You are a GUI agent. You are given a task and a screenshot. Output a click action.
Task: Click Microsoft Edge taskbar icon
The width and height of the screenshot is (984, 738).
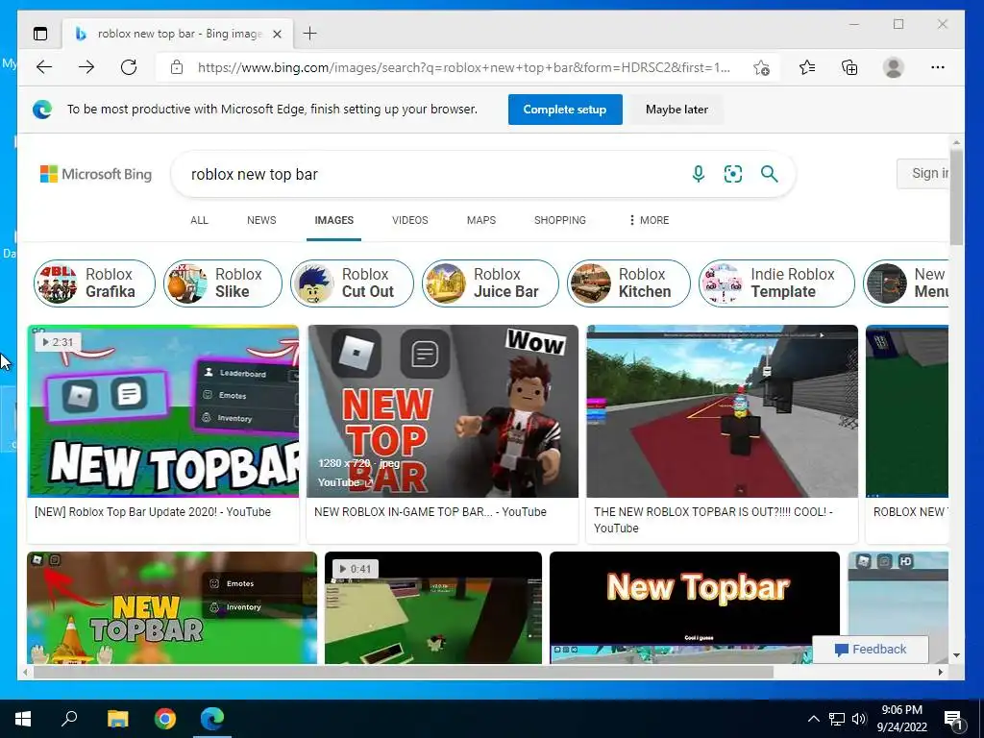coord(212,719)
